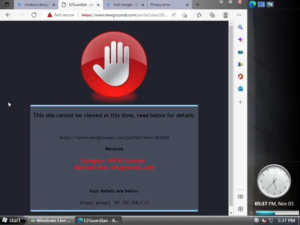Image resolution: width=300 pixels, height=225 pixels.
Task: Click the 5:37 PM taskbar clock
Action: (x=286, y=221)
